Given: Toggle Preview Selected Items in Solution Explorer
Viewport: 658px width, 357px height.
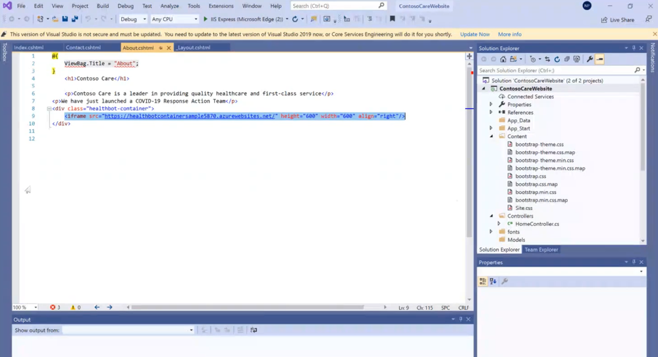Looking at the screenshot, I should click(x=599, y=59).
